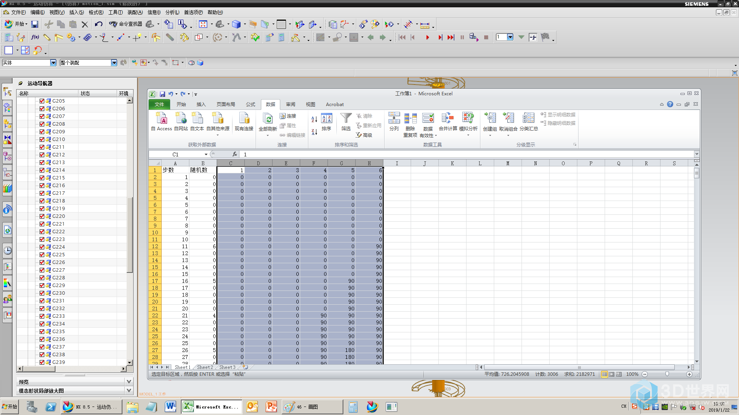Viewport: 739px width, 415px height.
Task: Toggle the G228 checkbox
Action: coord(42,278)
